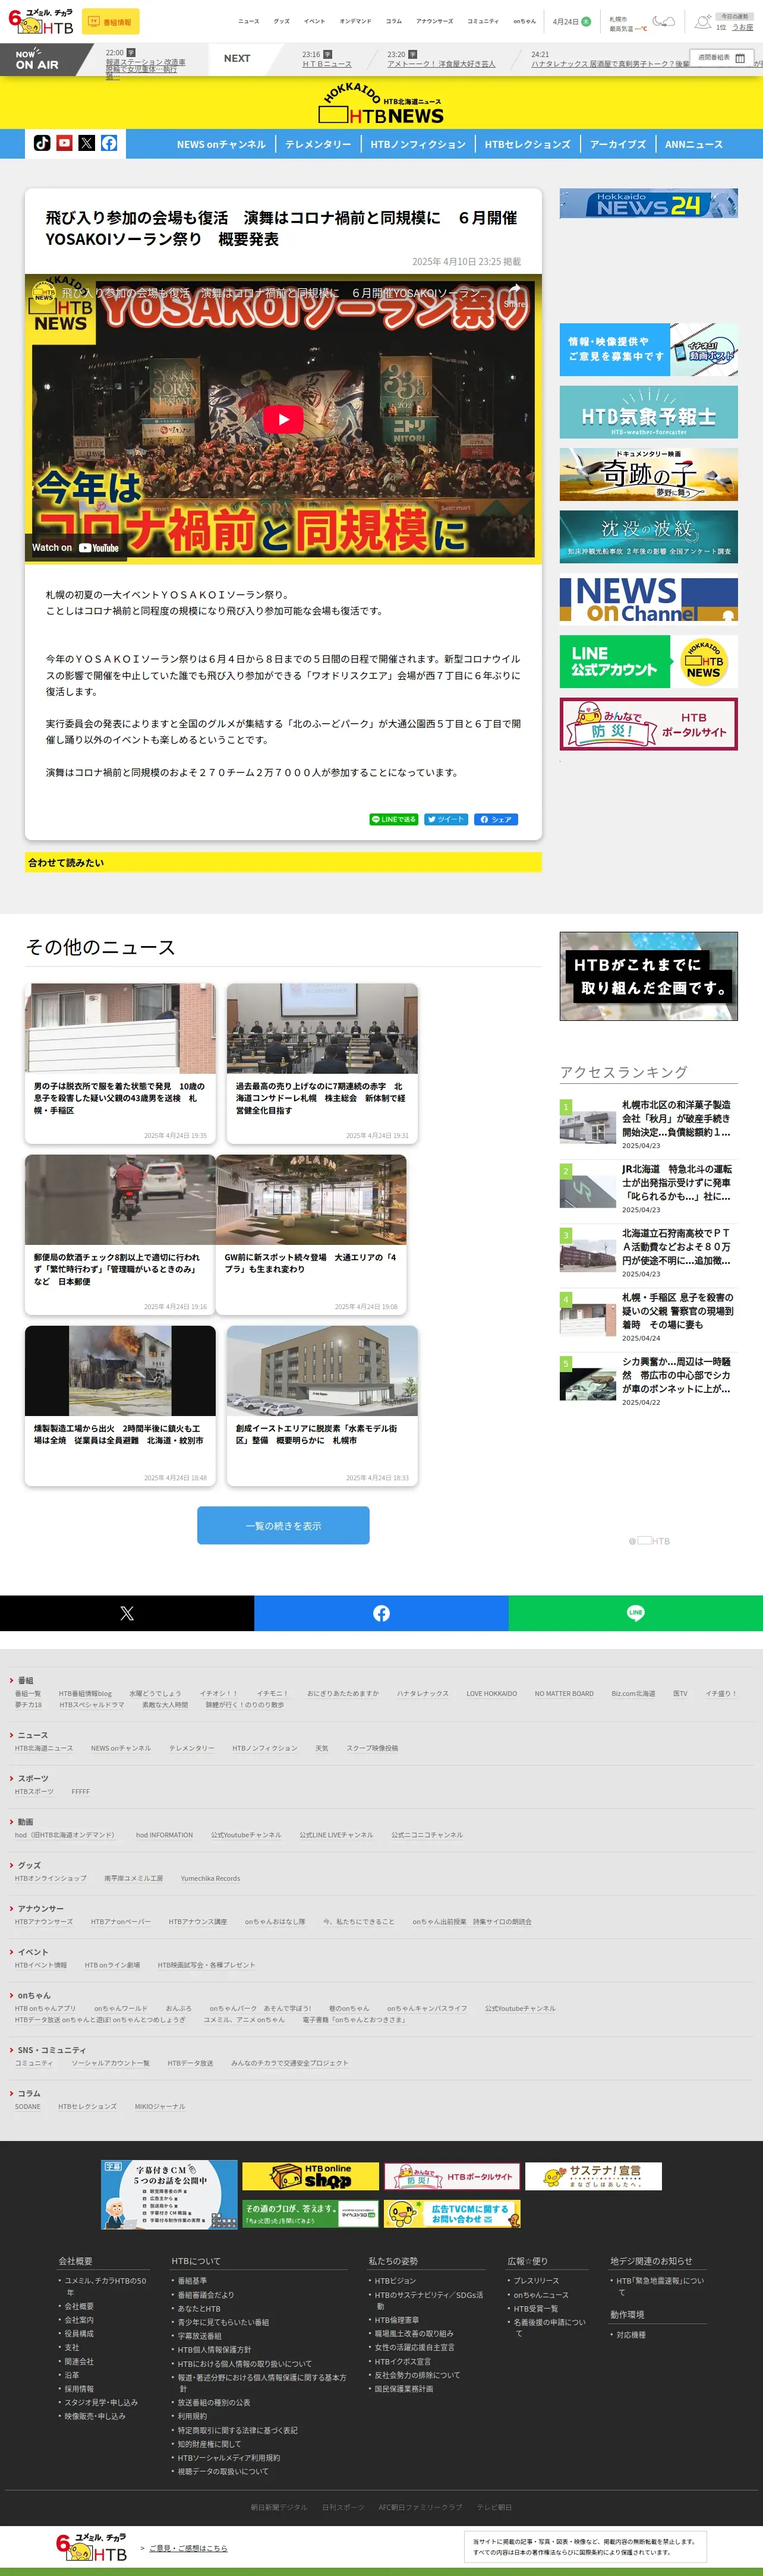Open アナウンサーズ in top menu
This screenshot has width=763, height=2576.
(x=434, y=21)
